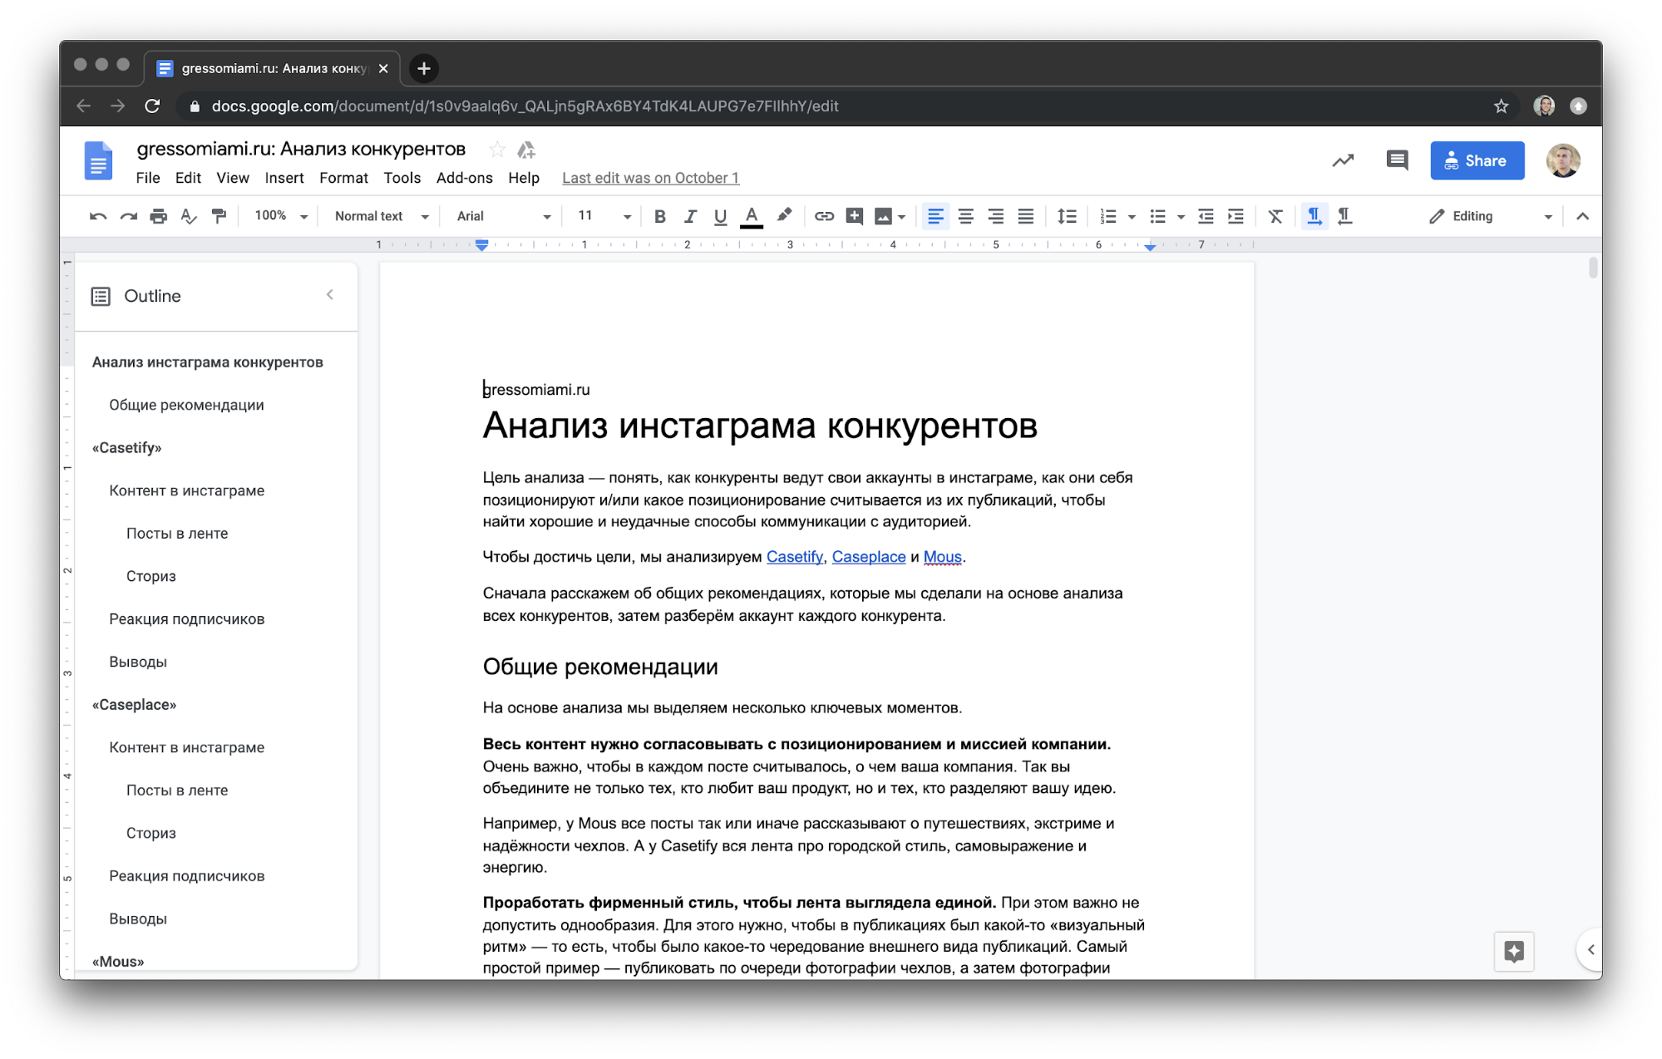Open the Tools menu
This screenshot has width=1662, height=1059.
coord(402,178)
